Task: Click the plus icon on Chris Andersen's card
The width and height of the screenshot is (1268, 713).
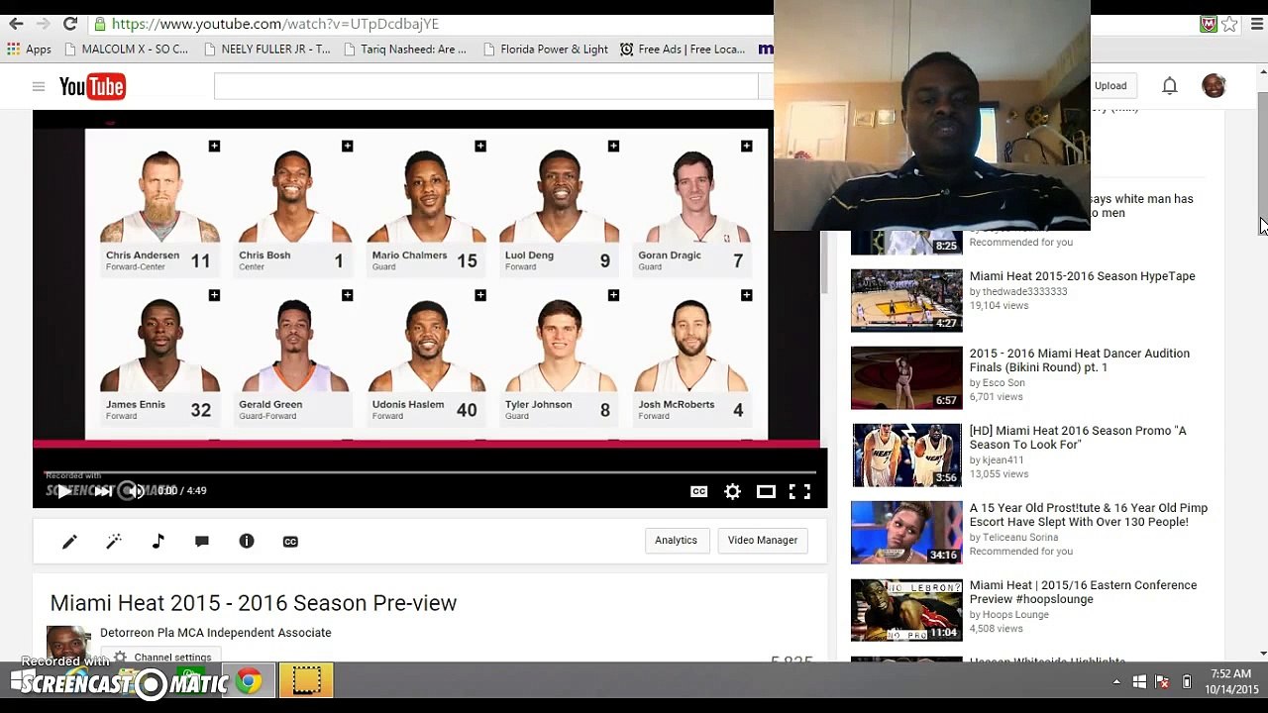Action: click(x=214, y=147)
